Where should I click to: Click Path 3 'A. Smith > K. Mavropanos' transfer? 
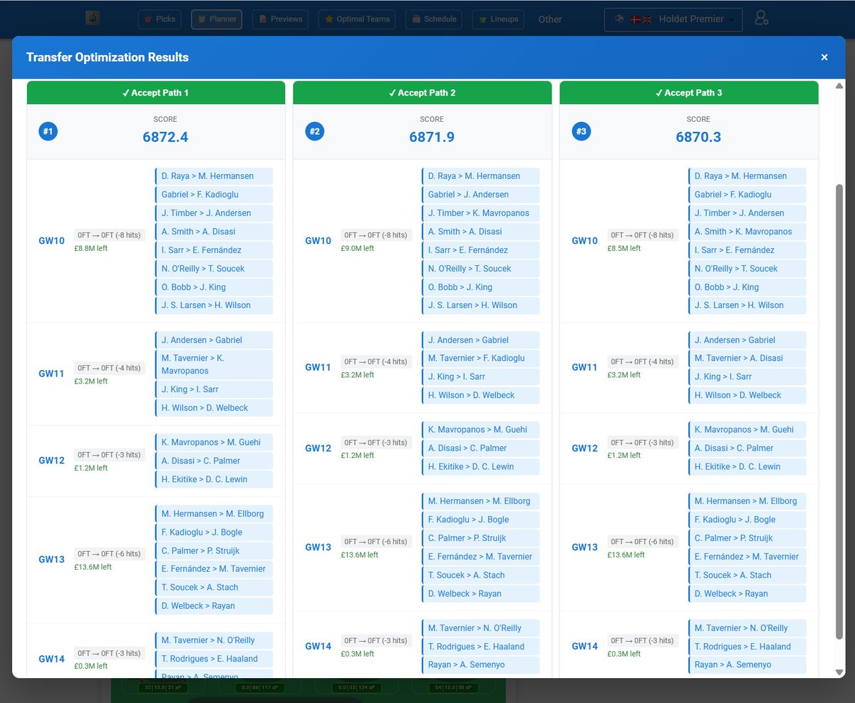pyautogui.click(x=747, y=232)
